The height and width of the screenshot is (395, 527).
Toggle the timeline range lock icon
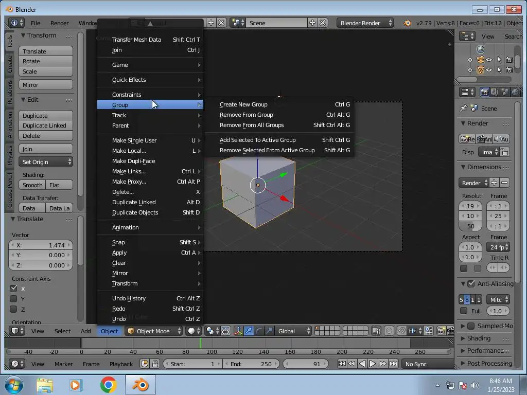155,364
